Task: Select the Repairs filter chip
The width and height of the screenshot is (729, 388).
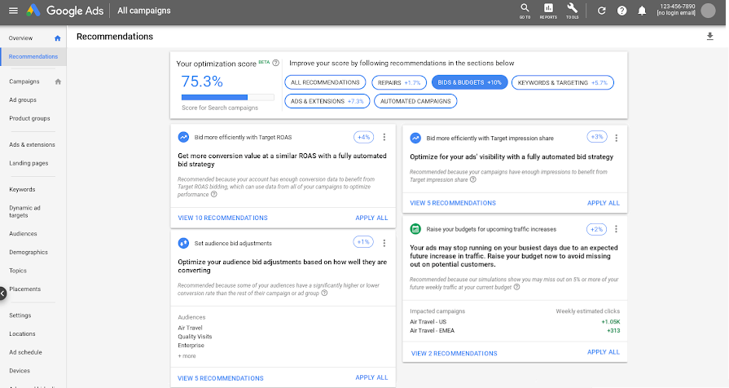Action: [x=399, y=82]
